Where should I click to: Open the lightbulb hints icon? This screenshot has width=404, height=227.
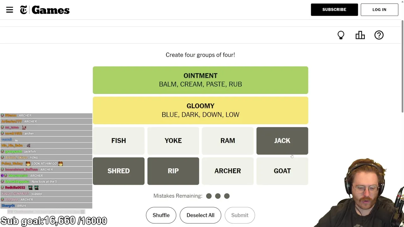pyautogui.click(x=341, y=35)
